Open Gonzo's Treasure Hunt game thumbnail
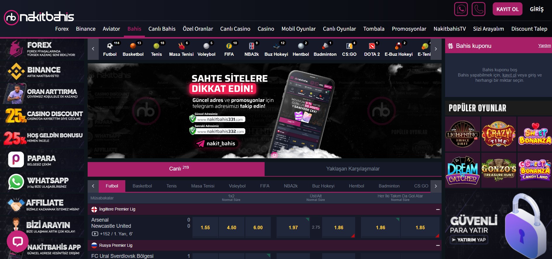 pos(499,170)
